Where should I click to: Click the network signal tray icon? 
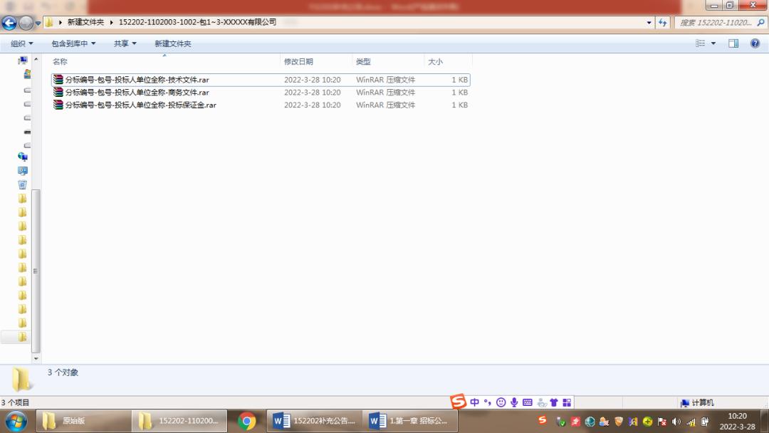click(691, 422)
